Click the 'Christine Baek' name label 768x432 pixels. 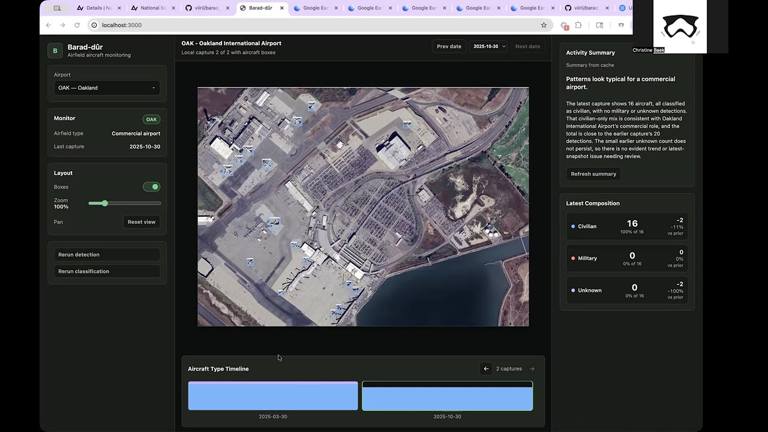click(649, 50)
